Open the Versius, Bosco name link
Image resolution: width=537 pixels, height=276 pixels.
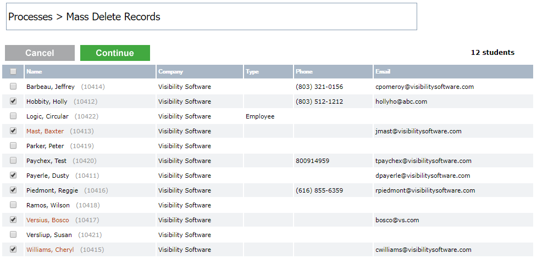click(48, 220)
